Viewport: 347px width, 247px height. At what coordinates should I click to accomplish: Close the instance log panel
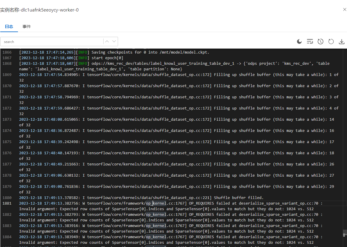coord(345,9)
